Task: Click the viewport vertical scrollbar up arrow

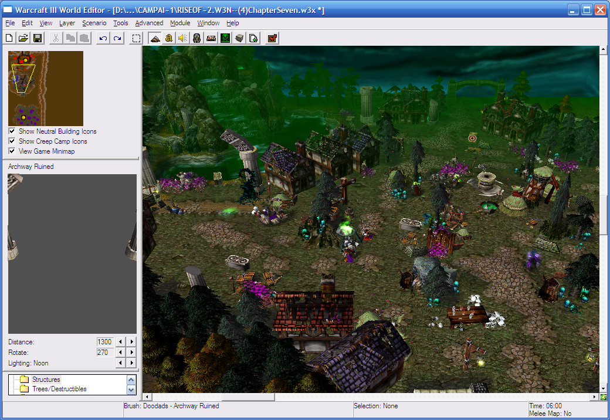Action: tap(603, 50)
